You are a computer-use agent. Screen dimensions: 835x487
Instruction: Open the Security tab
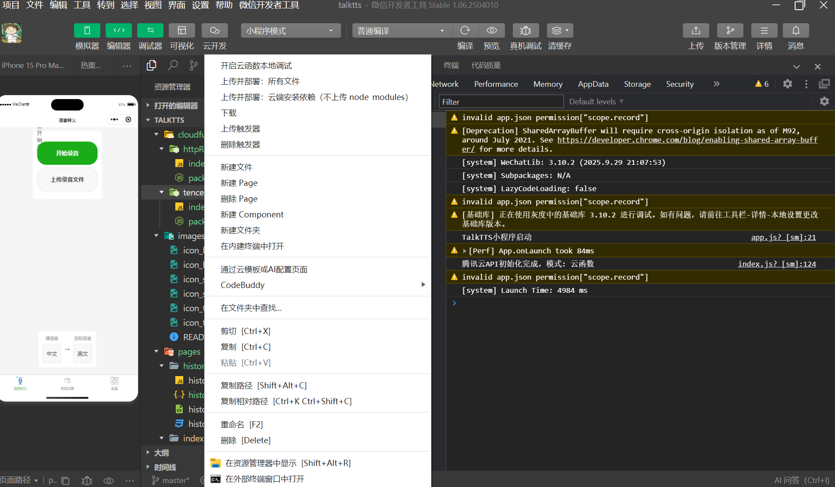[x=680, y=84]
